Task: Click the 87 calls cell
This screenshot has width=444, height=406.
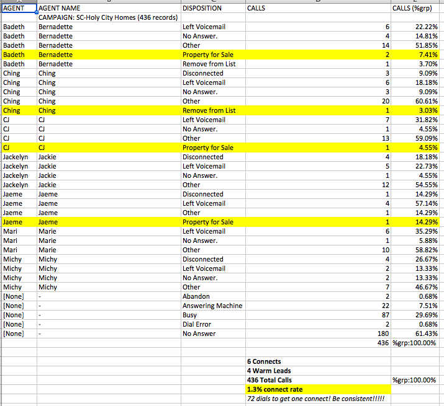Action: 318,315
